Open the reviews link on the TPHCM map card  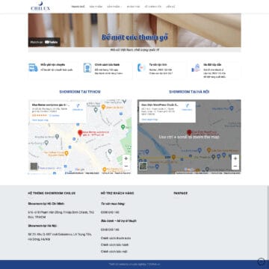[x=54, y=116]
